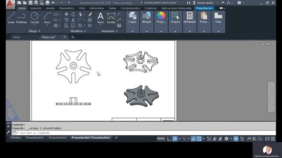Select the Texto annotation tool
Image resolution: width=282 pixels, height=158 pixels.
click(x=100, y=18)
